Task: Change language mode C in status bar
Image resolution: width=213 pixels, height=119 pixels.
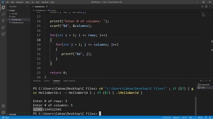Action: pos(195,117)
